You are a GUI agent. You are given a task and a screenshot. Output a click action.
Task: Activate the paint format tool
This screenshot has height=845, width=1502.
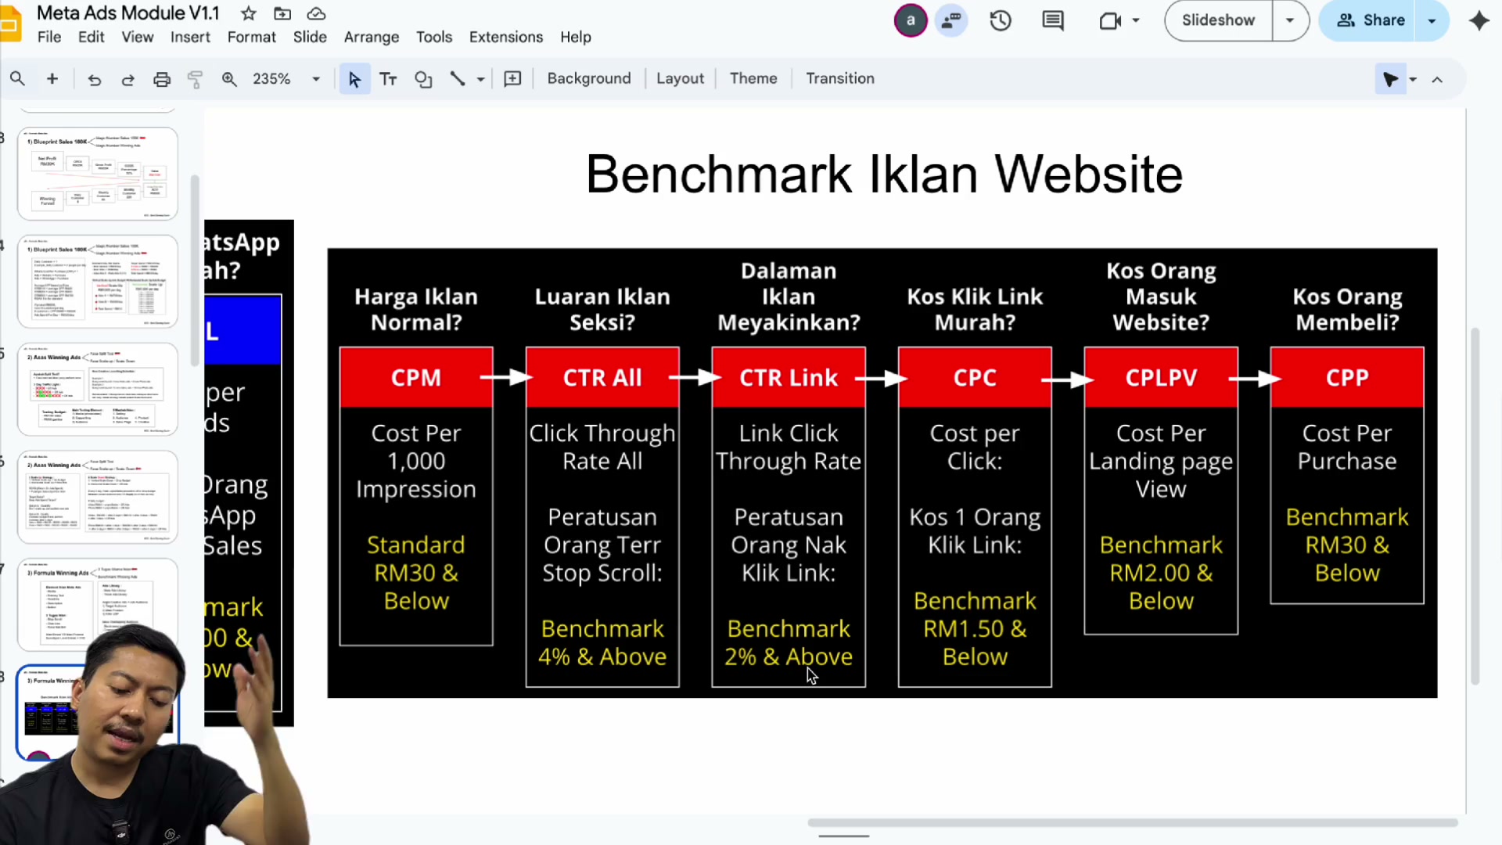coord(195,79)
